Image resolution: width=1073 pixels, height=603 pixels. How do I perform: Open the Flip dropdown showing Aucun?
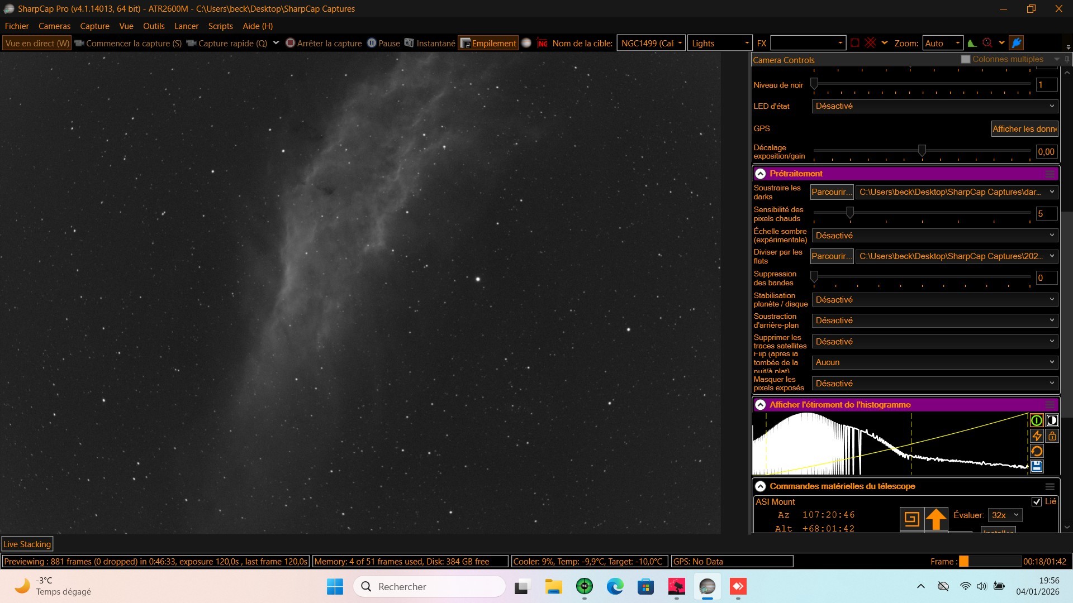(935, 362)
